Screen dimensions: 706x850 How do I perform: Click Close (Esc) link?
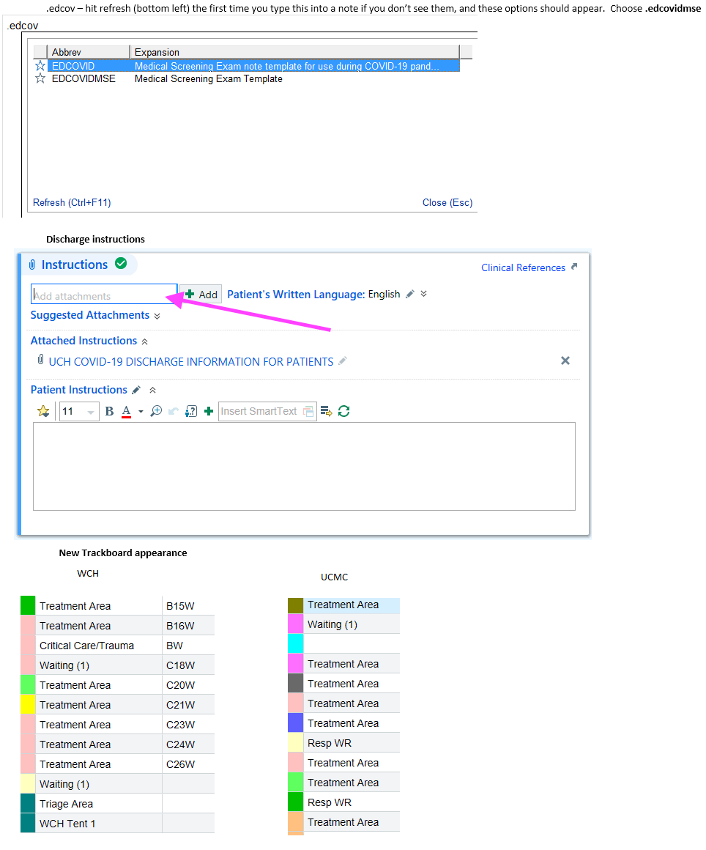pos(447,202)
